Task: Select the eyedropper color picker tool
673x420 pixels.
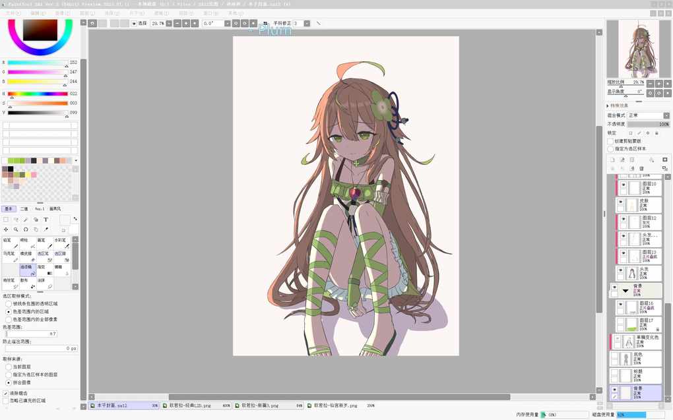Action: (x=46, y=229)
